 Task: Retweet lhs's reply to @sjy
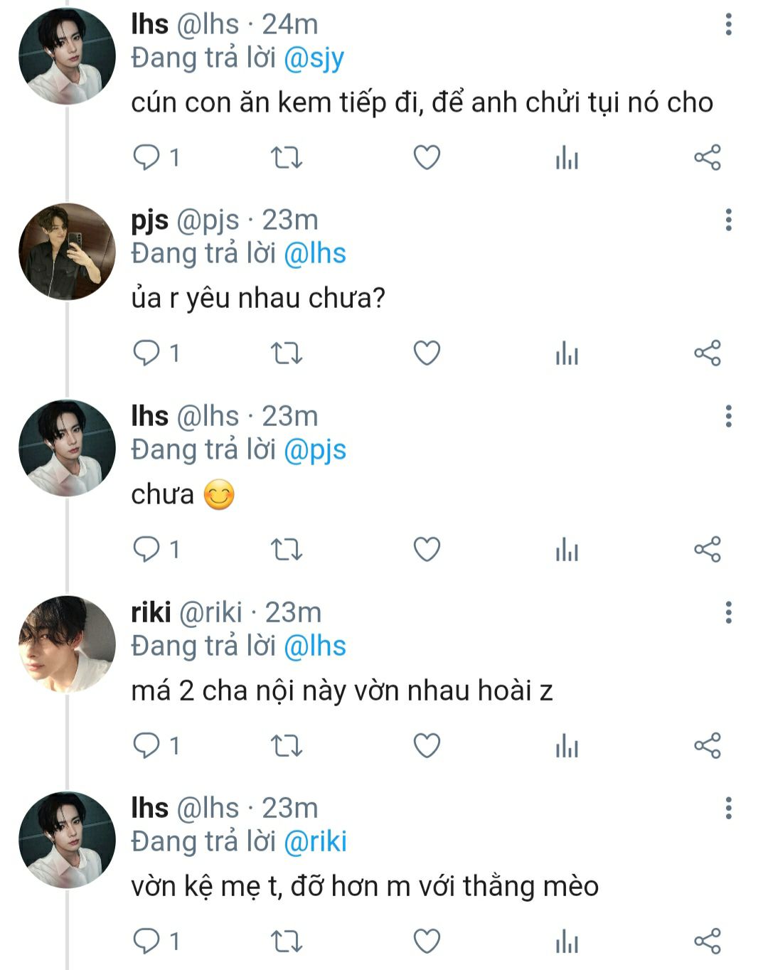click(287, 157)
